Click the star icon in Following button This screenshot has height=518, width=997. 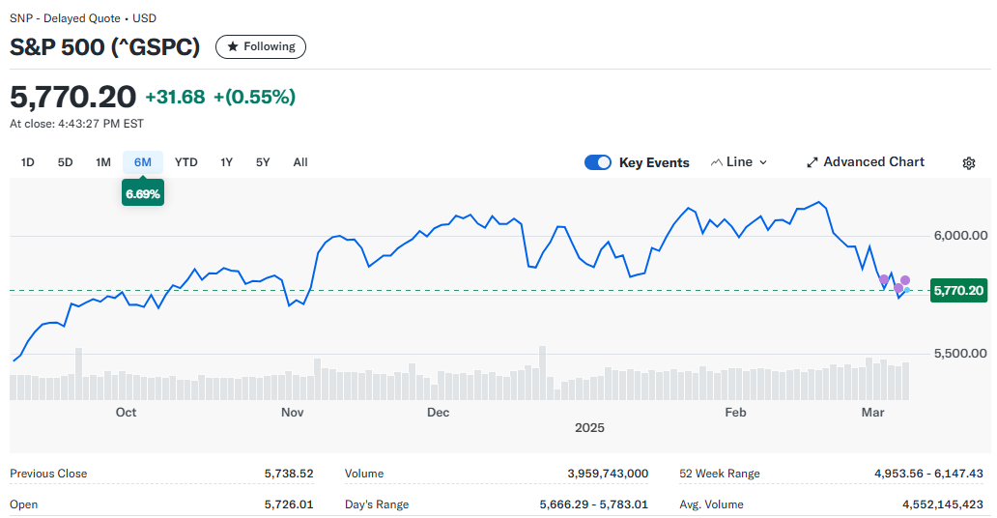233,46
